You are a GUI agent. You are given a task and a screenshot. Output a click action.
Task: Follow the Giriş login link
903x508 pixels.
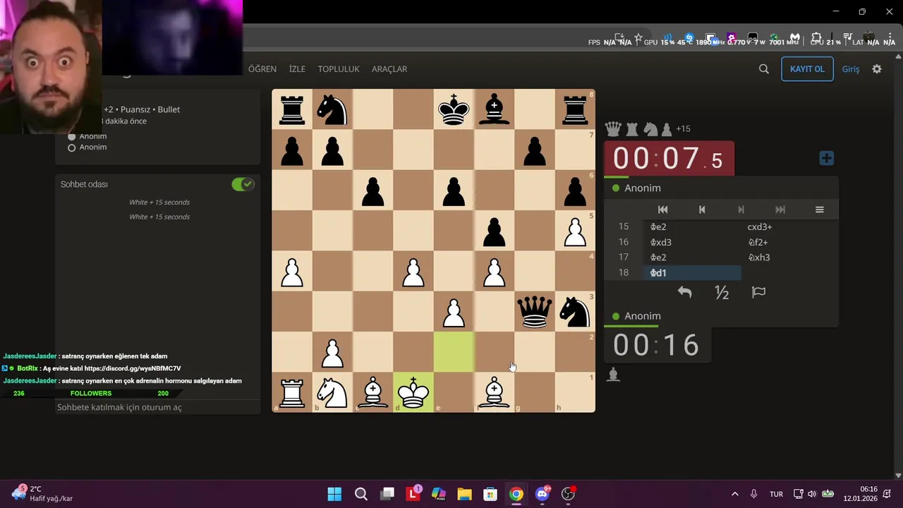pos(851,69)
